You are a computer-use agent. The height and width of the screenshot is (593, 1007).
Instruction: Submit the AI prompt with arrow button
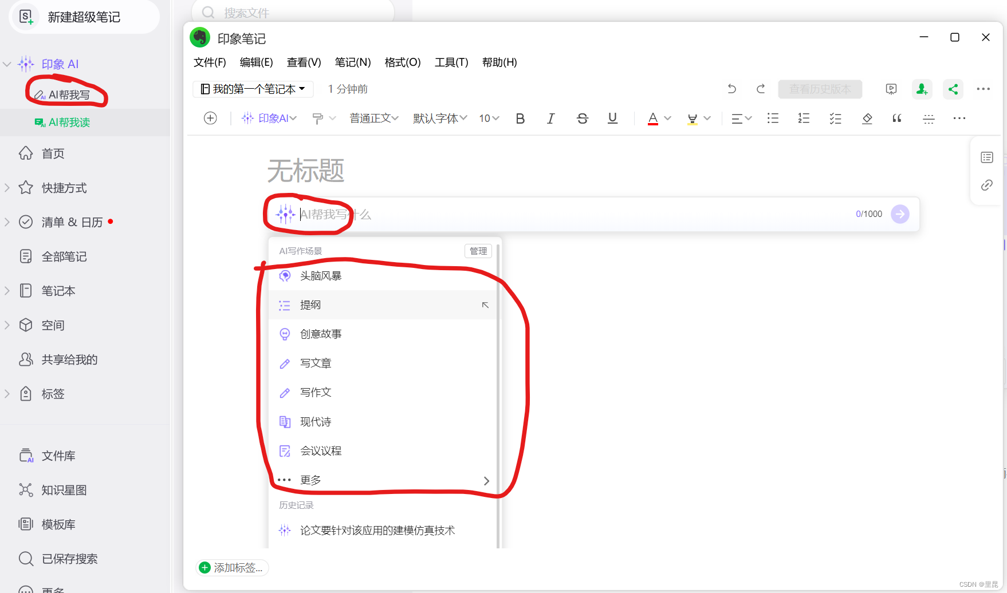[x=900, y=214]
